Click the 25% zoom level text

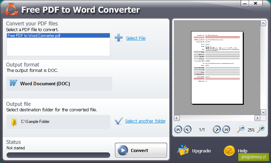tap(251, 130)
